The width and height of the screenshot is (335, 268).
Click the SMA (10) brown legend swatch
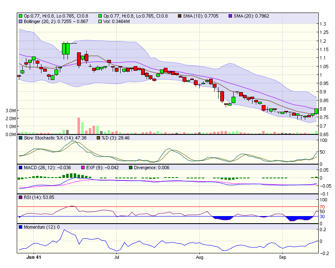pyautogui.click(x=180, y=16)
